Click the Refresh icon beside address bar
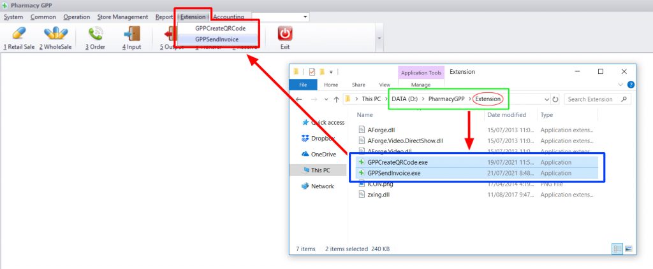The image size is (653, 269). tap(555, 99)
